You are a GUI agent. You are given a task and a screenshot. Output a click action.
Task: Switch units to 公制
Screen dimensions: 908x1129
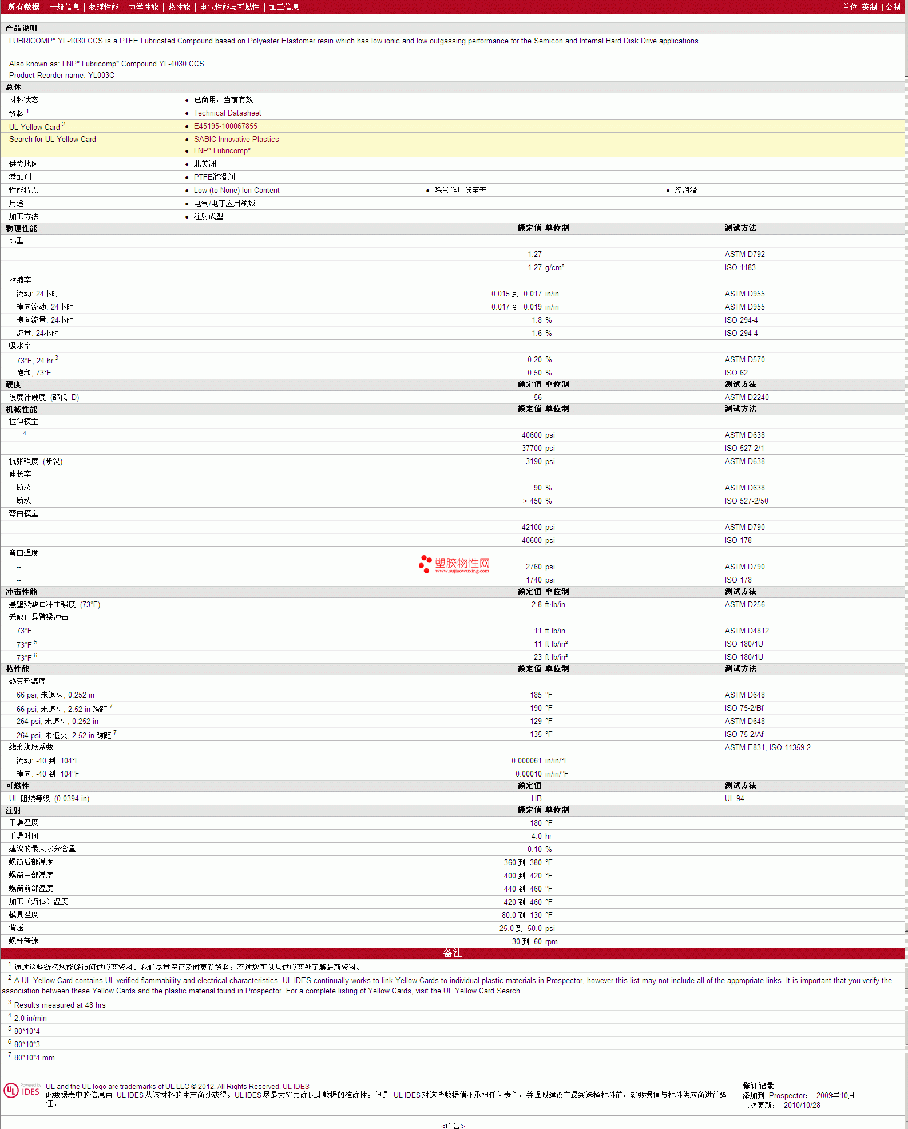click(x=893, y=7)
